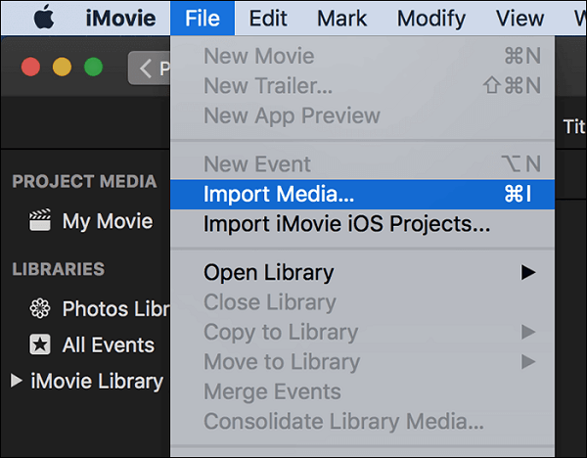Open the Mark menu
587x458 pixels.
341,18
